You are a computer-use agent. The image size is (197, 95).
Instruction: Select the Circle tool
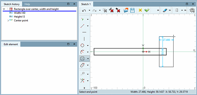coord(82,45)
